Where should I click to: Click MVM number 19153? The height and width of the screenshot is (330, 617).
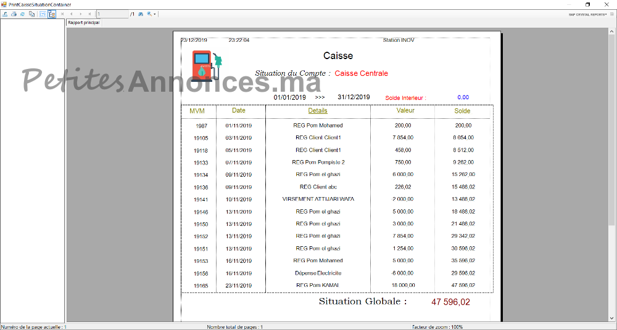(201, 261)
